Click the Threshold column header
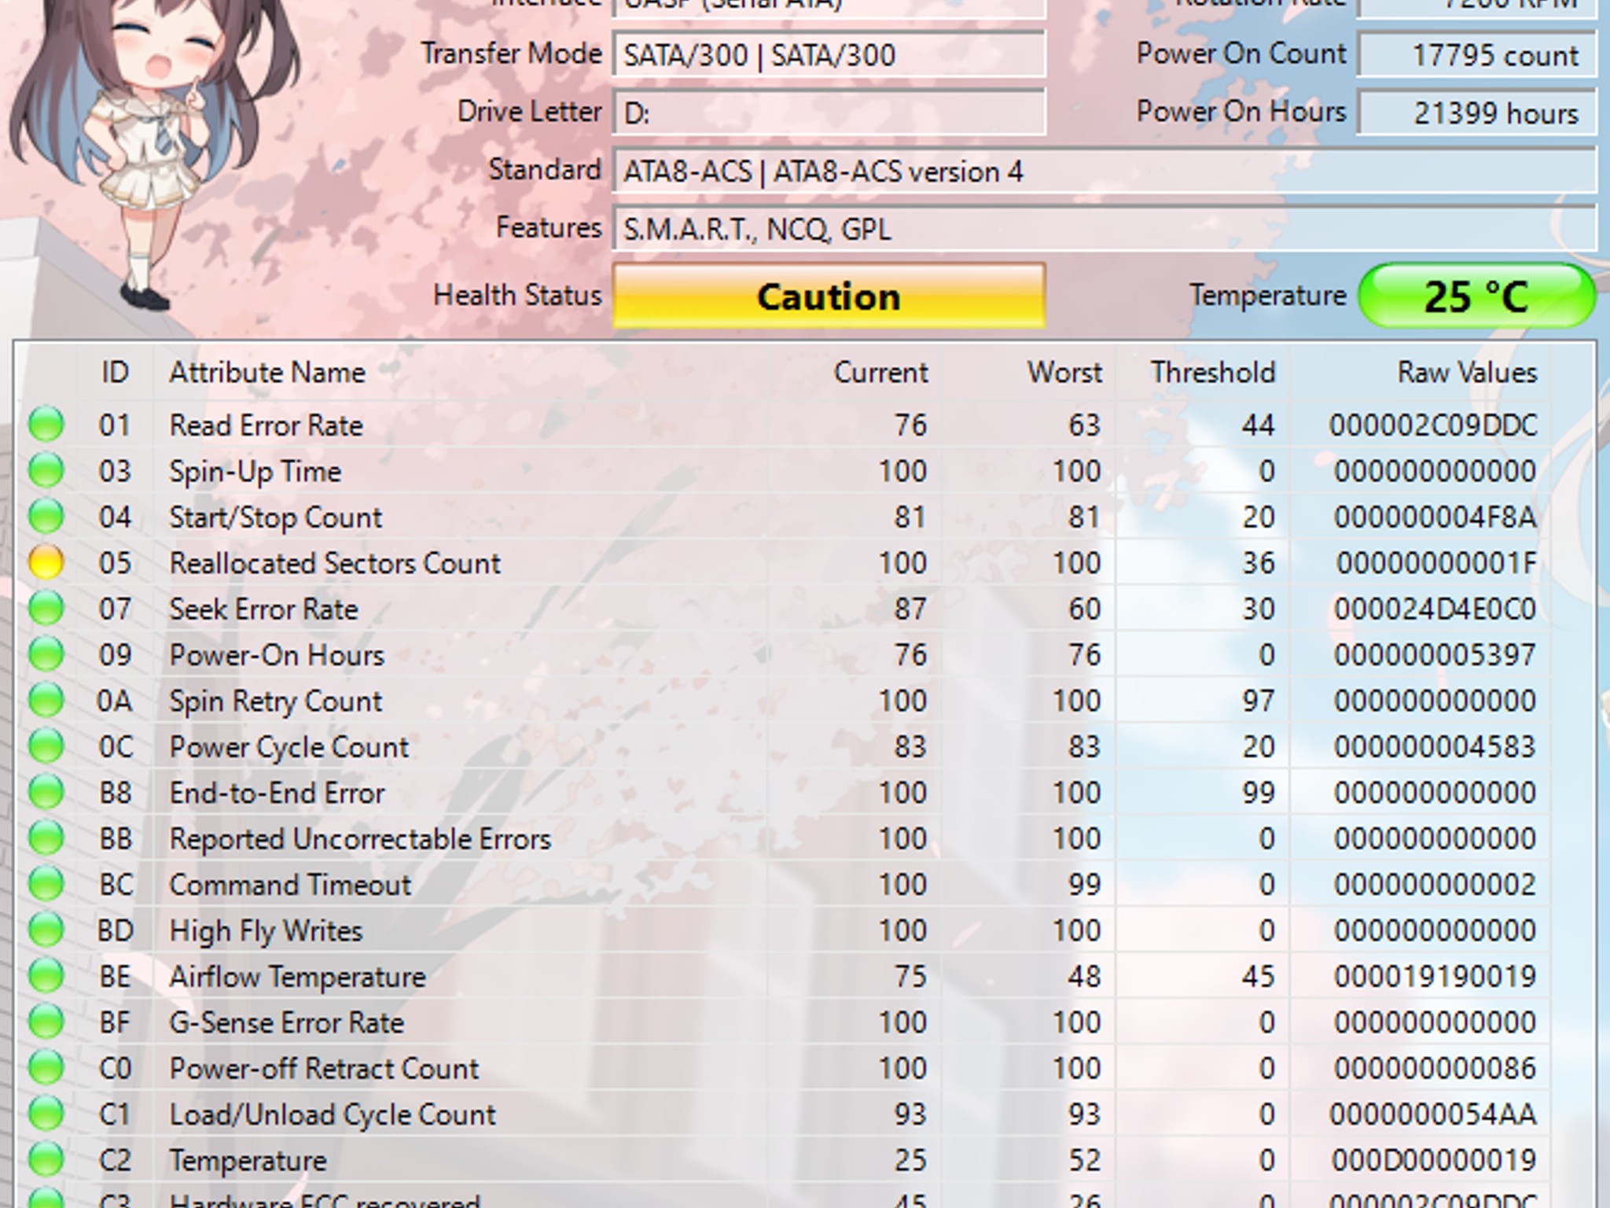Screen dimensions: 1610x1208 point(1213,372)
